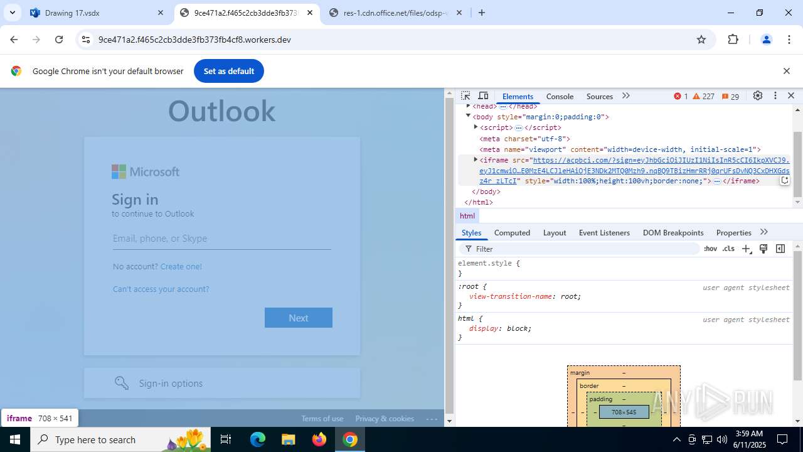The height and width of the screenshot is (452, 803).
Task: Open a new browser tab
Action: [x=482, y=13]
